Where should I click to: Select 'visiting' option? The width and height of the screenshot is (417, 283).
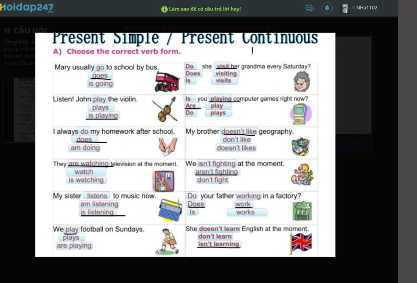point(226,73)
